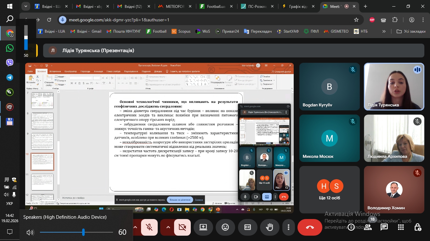Expand audio settings arrow beside microphone
Image resolution: width=430 pixels, height=241 pixels.
135,227
